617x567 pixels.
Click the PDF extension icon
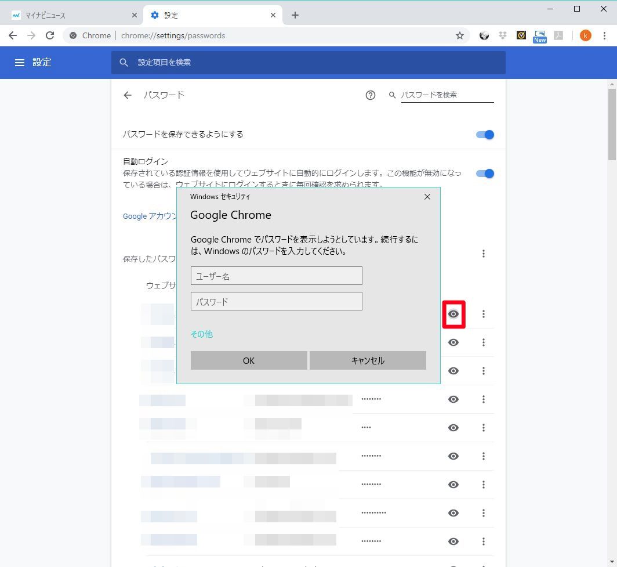[558, 35]
